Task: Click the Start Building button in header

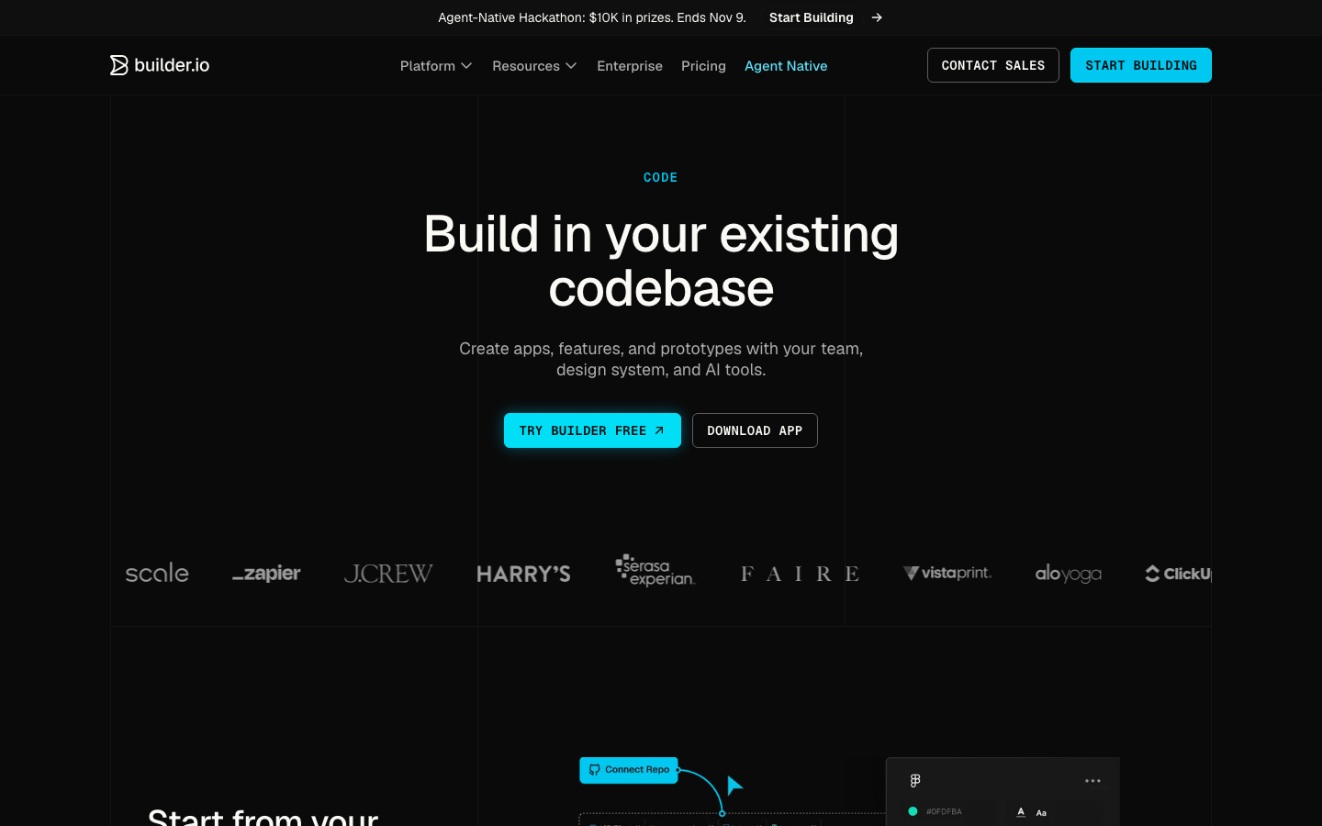Action: (x=1141, y=65)
